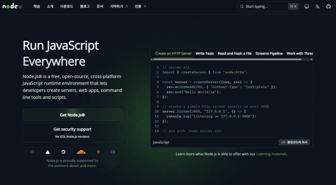Click the server.listen(3000) code line
The image size is (336, 185).
(204, 111)
